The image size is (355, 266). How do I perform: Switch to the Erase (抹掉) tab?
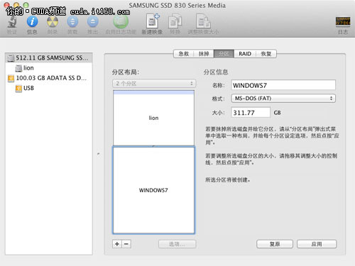(x=204, y=54)
